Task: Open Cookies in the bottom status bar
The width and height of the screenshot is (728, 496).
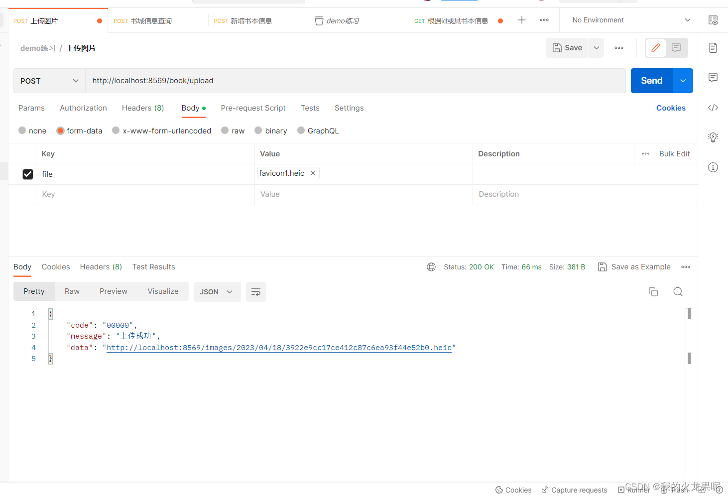Action: pos(513,490)
